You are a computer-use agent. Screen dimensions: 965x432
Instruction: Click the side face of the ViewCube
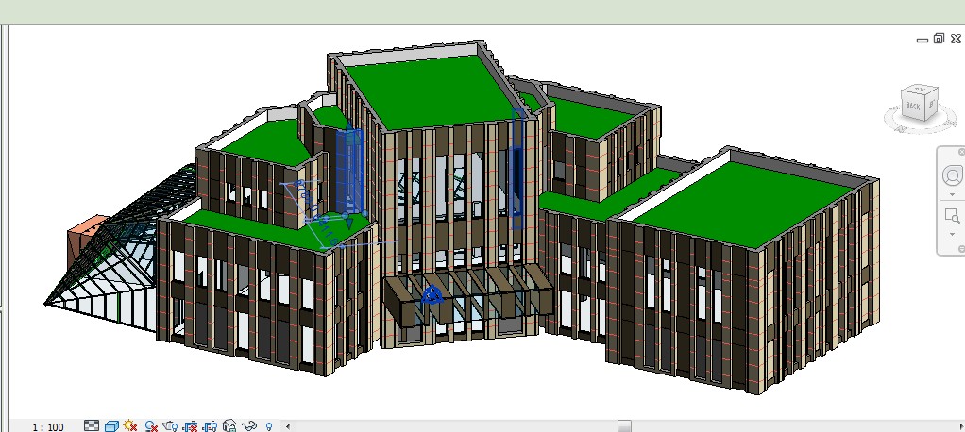pyautogui.click(x=931, y=104)
